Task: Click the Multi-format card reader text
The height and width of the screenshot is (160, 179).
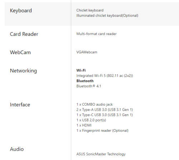Action: (96, 34)
